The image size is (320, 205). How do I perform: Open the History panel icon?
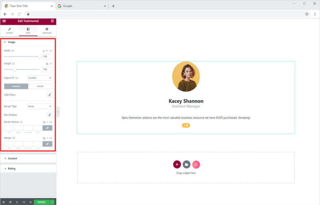pos(17,202)
